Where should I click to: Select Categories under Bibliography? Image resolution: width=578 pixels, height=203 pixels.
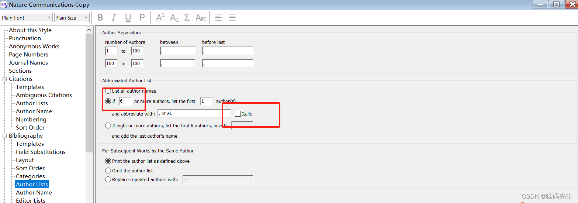[30, 176]
